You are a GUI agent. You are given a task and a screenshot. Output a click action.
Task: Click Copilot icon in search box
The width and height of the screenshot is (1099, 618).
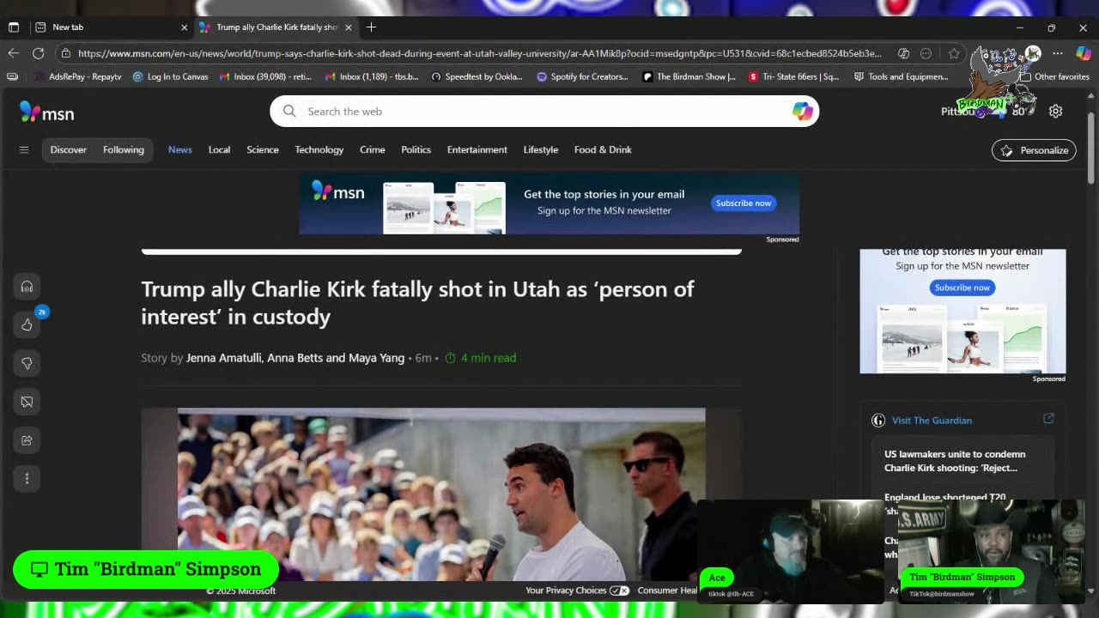[802, 112]
